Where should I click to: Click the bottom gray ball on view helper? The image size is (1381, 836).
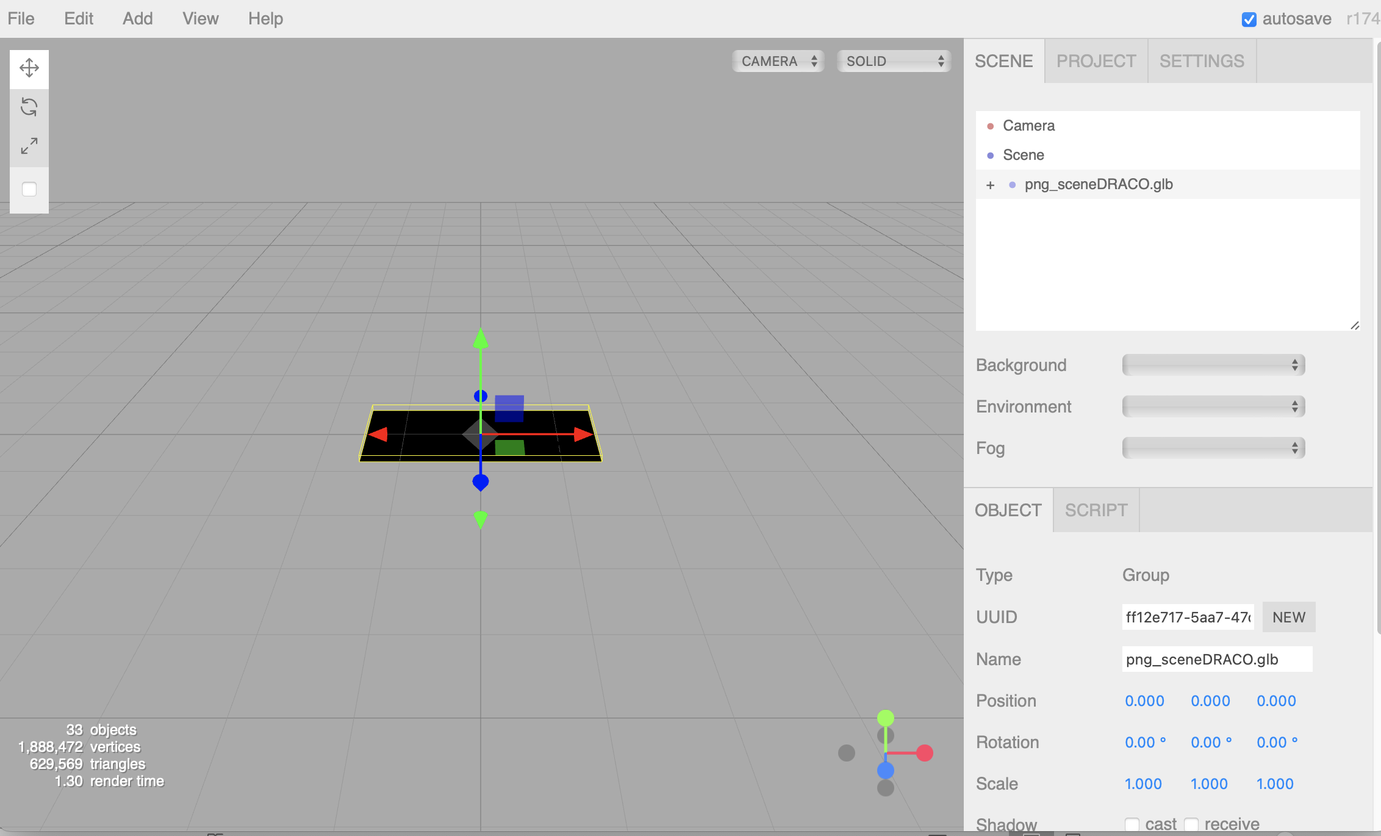tap(886, 788)
